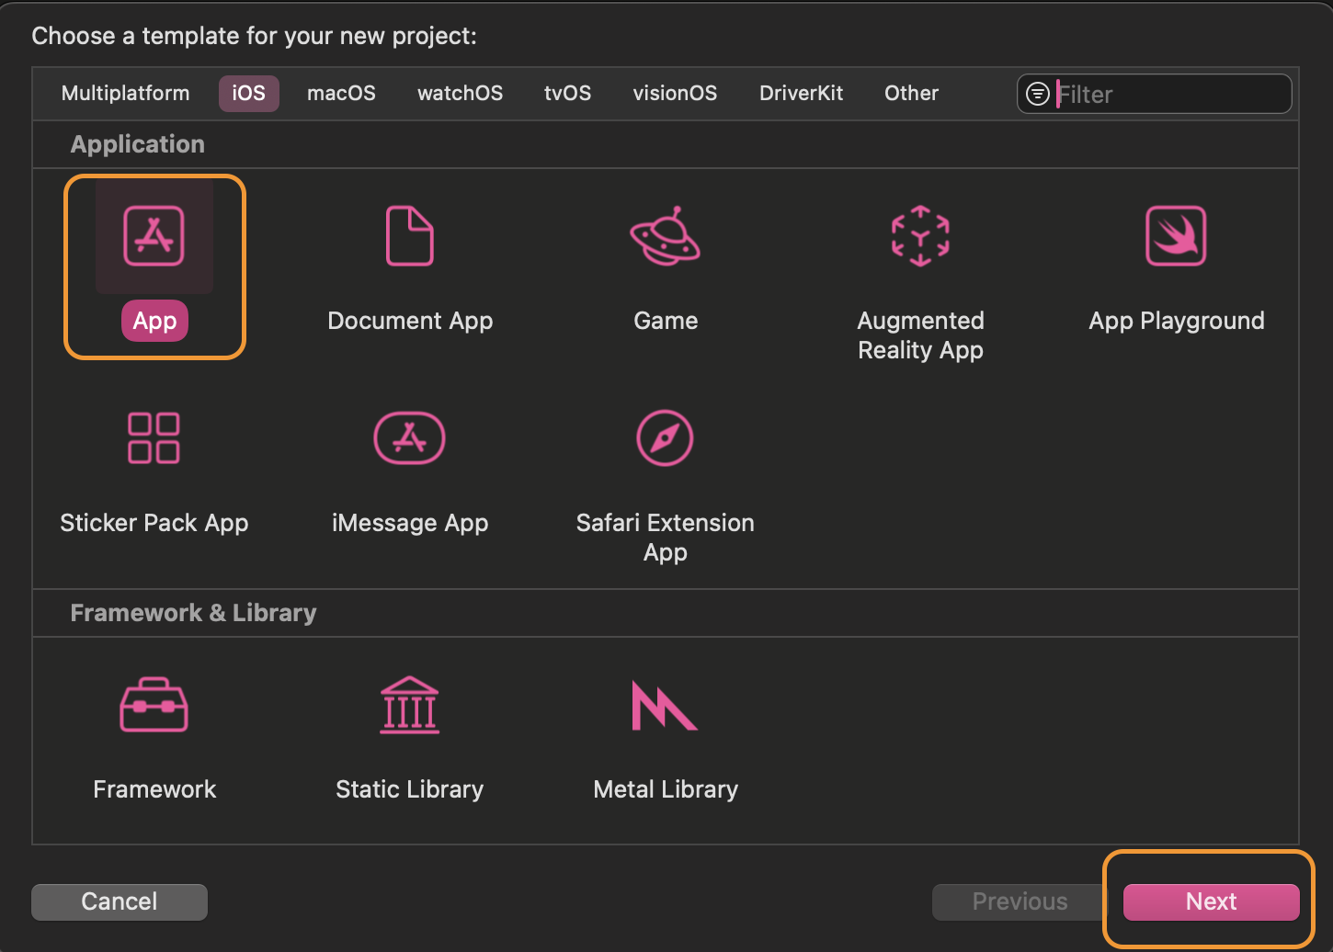Select the Framework toolbox icon
The height and width of the screenshot is (952, 1333).
[x=154, y=705]
